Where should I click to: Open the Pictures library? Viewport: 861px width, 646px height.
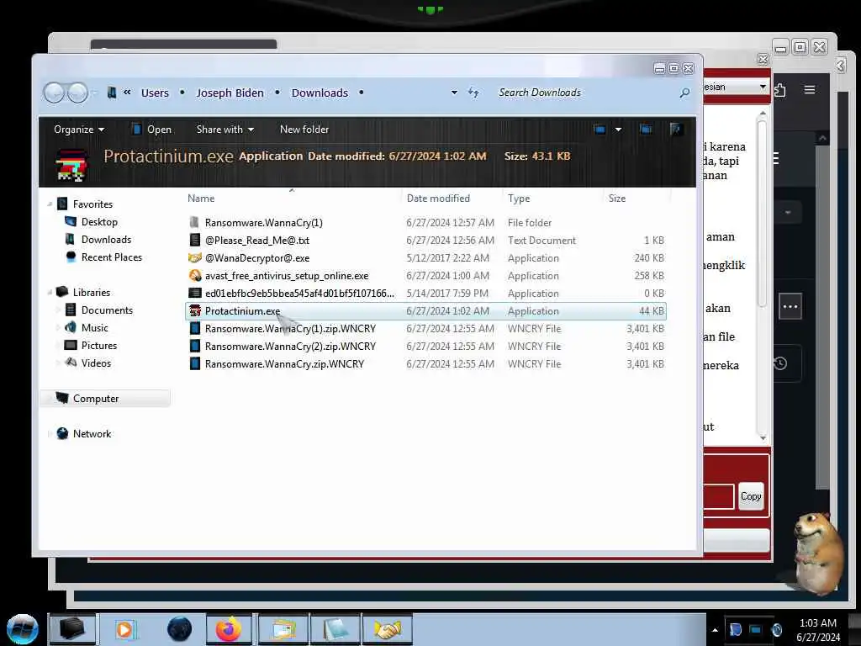click(99, 345)
